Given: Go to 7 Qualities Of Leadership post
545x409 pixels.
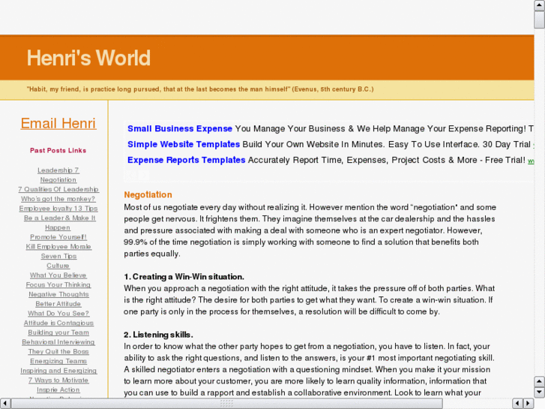Looking at the screenshot, I should [58, 189].
